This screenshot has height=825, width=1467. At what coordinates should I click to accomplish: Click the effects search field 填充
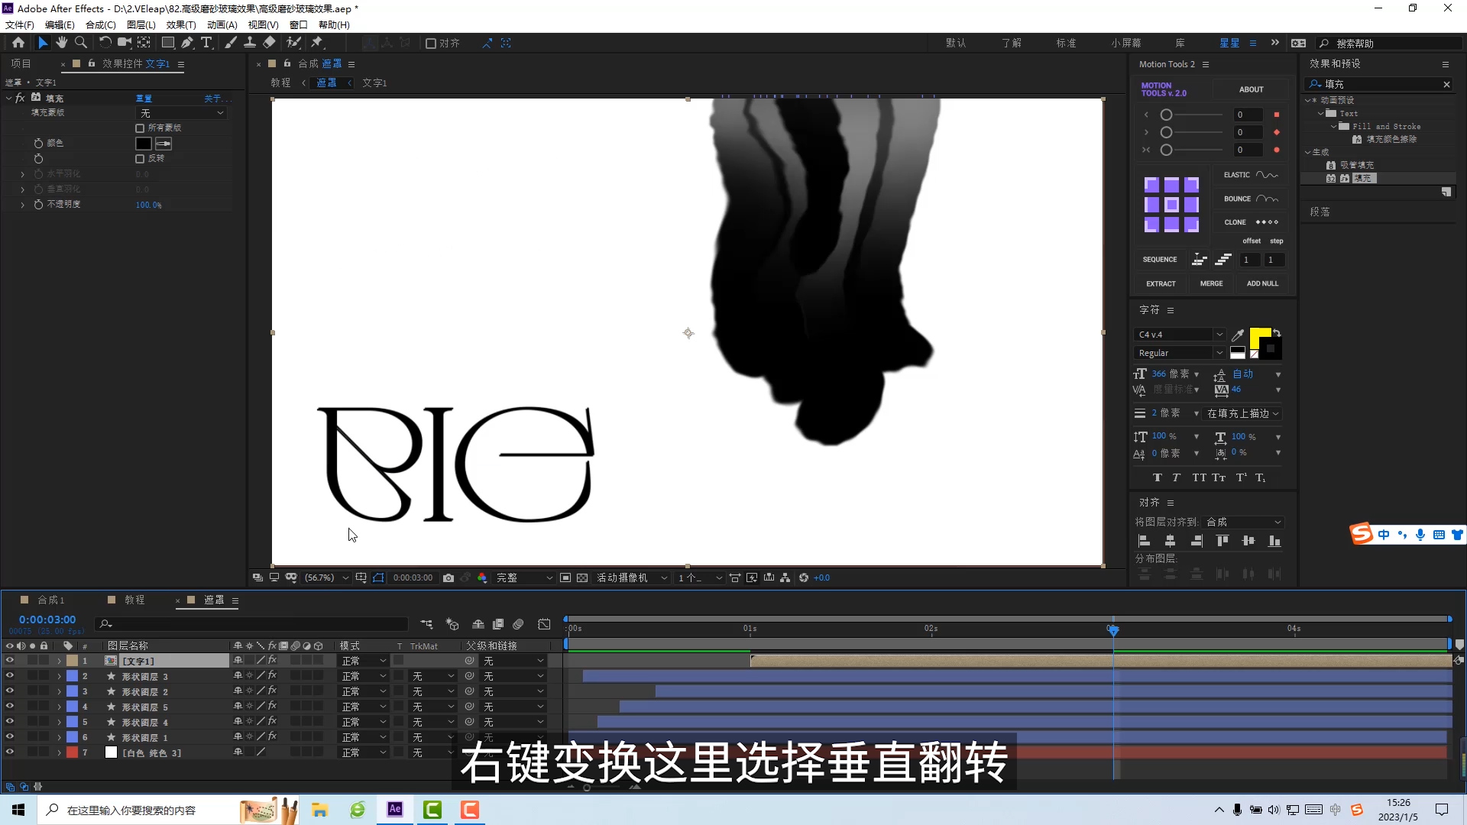pos(1379,84)
